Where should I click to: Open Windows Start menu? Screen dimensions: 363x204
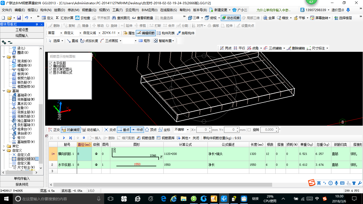click(6, 198)
